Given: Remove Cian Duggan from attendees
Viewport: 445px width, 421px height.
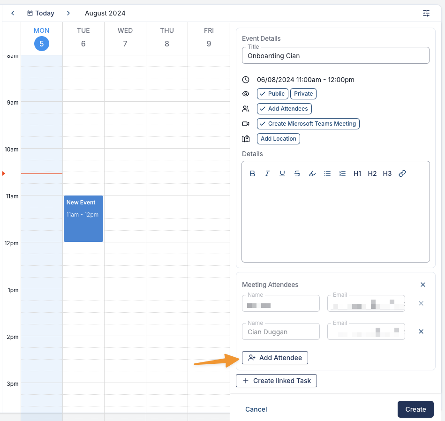Looking at the screenshot, I should 421,331.
